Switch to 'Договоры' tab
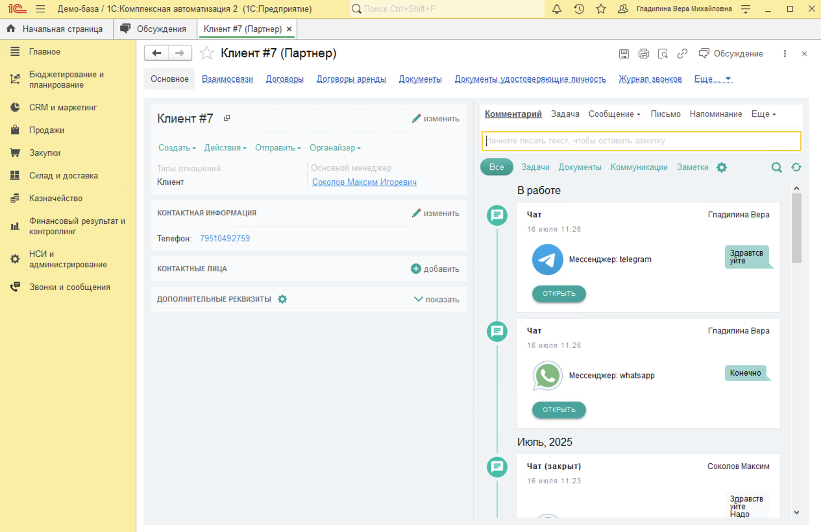Screen dimensions: 821x532 coord(284,79)
